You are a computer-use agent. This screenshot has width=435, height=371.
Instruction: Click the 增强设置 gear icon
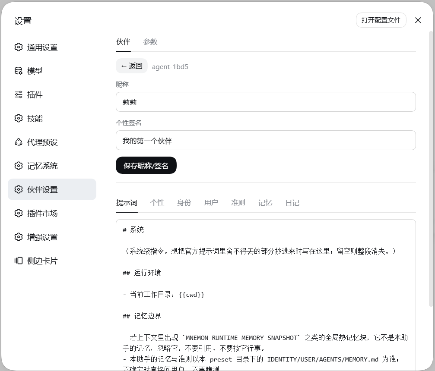click(18, 237)
